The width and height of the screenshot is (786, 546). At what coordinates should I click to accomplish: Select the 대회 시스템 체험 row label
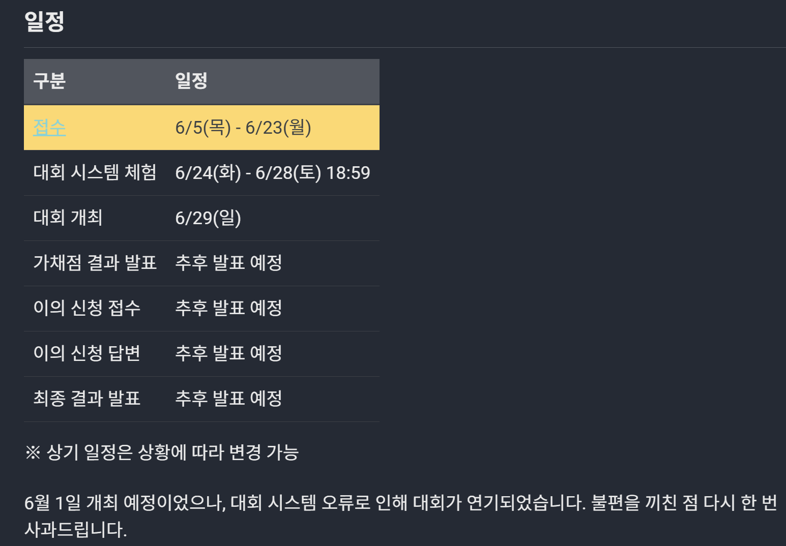95,173
